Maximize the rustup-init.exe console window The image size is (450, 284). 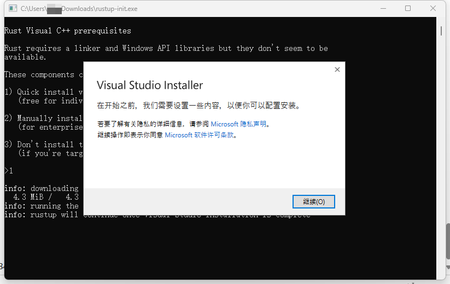408,8
